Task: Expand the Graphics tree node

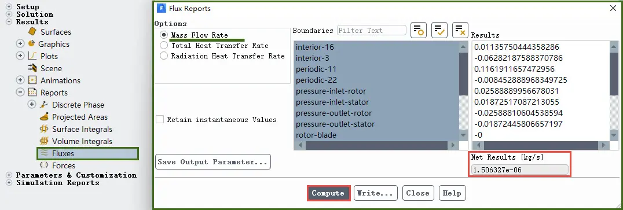Action: coord(20,43)
